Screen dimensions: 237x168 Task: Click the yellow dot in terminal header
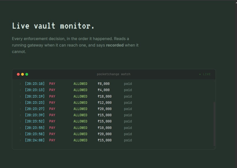point(23,74)
